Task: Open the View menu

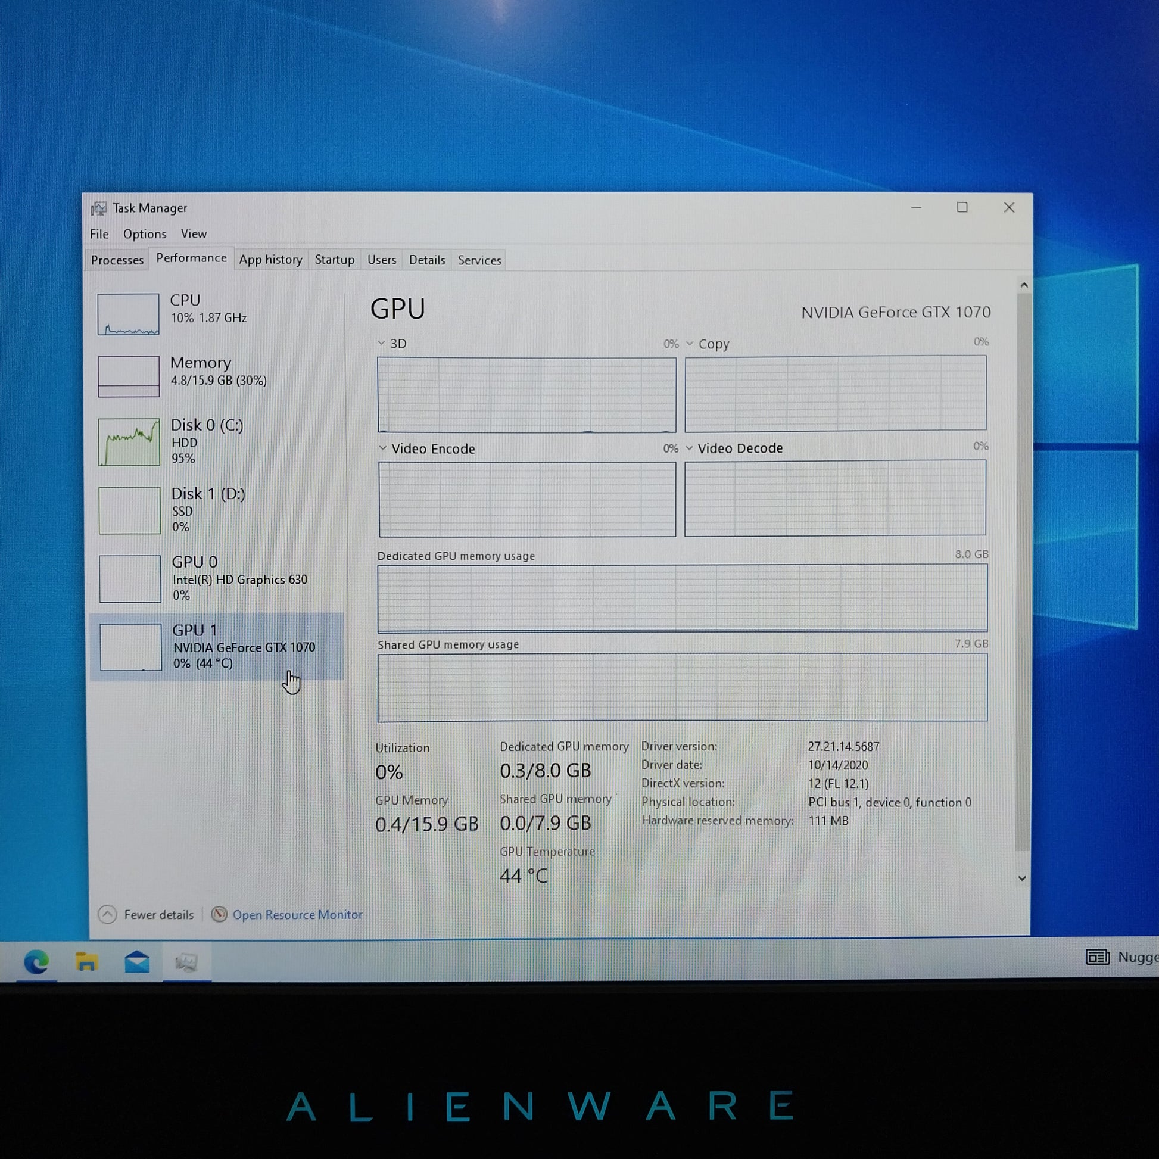Action: click(194, 234)
